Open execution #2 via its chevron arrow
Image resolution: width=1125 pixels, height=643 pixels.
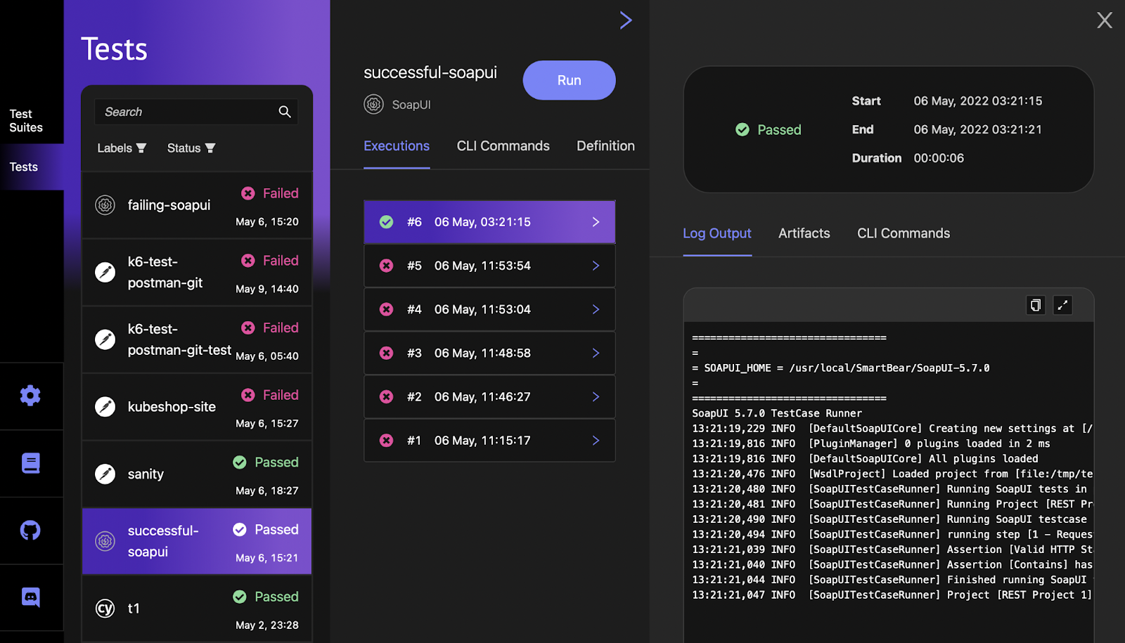pos(596,397)
